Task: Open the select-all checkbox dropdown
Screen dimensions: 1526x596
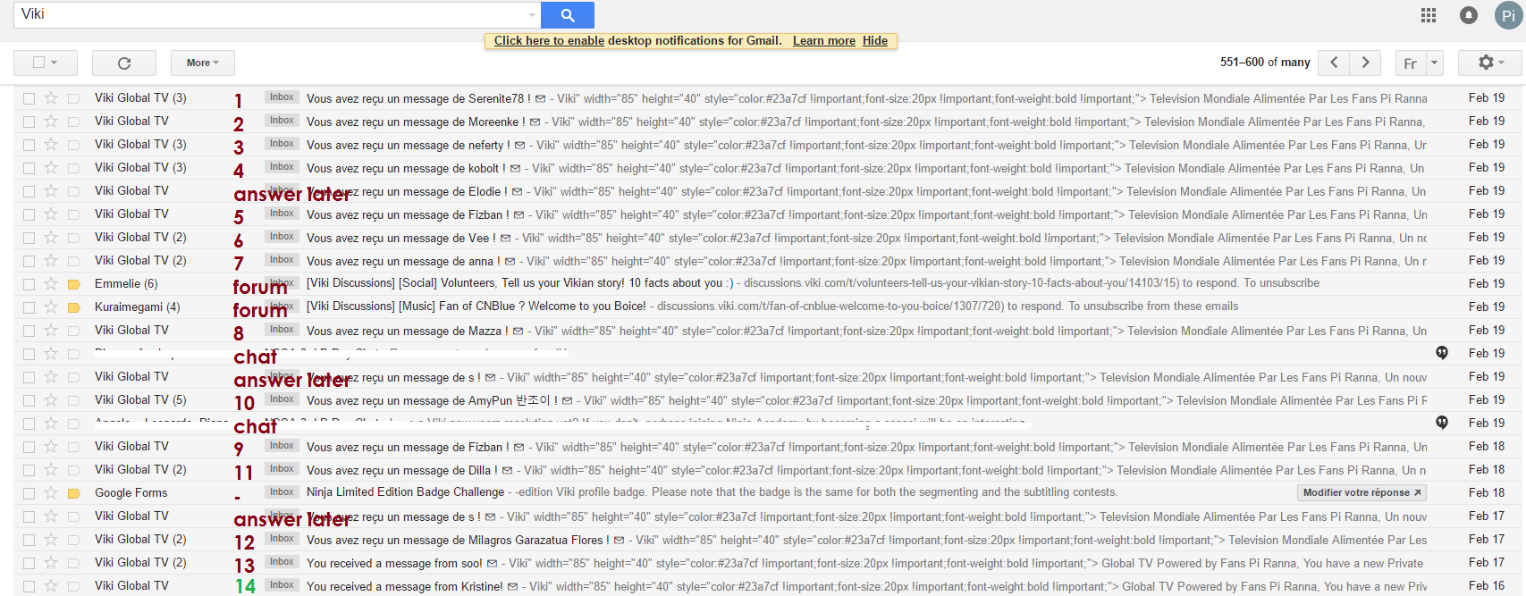Action: point(55,63)
